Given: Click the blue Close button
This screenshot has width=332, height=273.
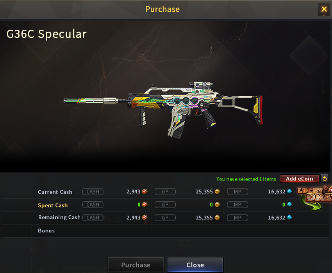Looking at the screenshot, I should tap(195, 265).
